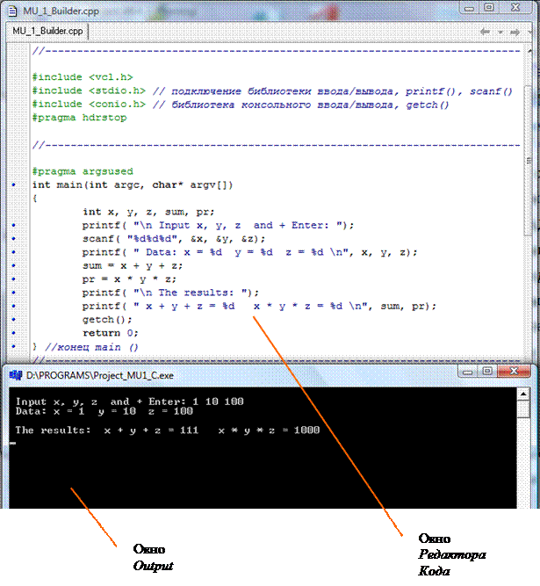Open the back navigation history dropdown
Screen dimensions: 540x586
pos(499,32)
